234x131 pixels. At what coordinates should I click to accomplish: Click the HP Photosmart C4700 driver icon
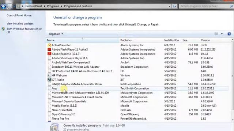pyautogui.click(x=49, y=71)
